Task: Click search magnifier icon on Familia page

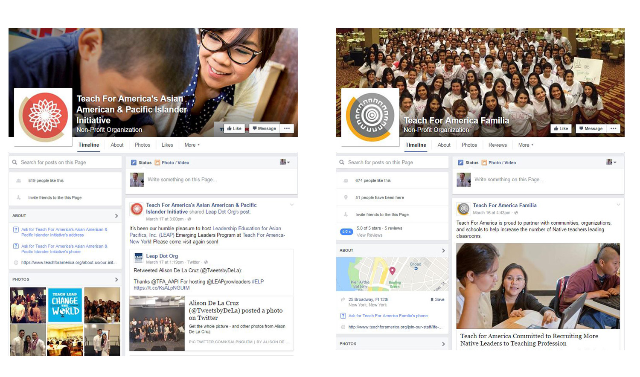Action: 342,162
